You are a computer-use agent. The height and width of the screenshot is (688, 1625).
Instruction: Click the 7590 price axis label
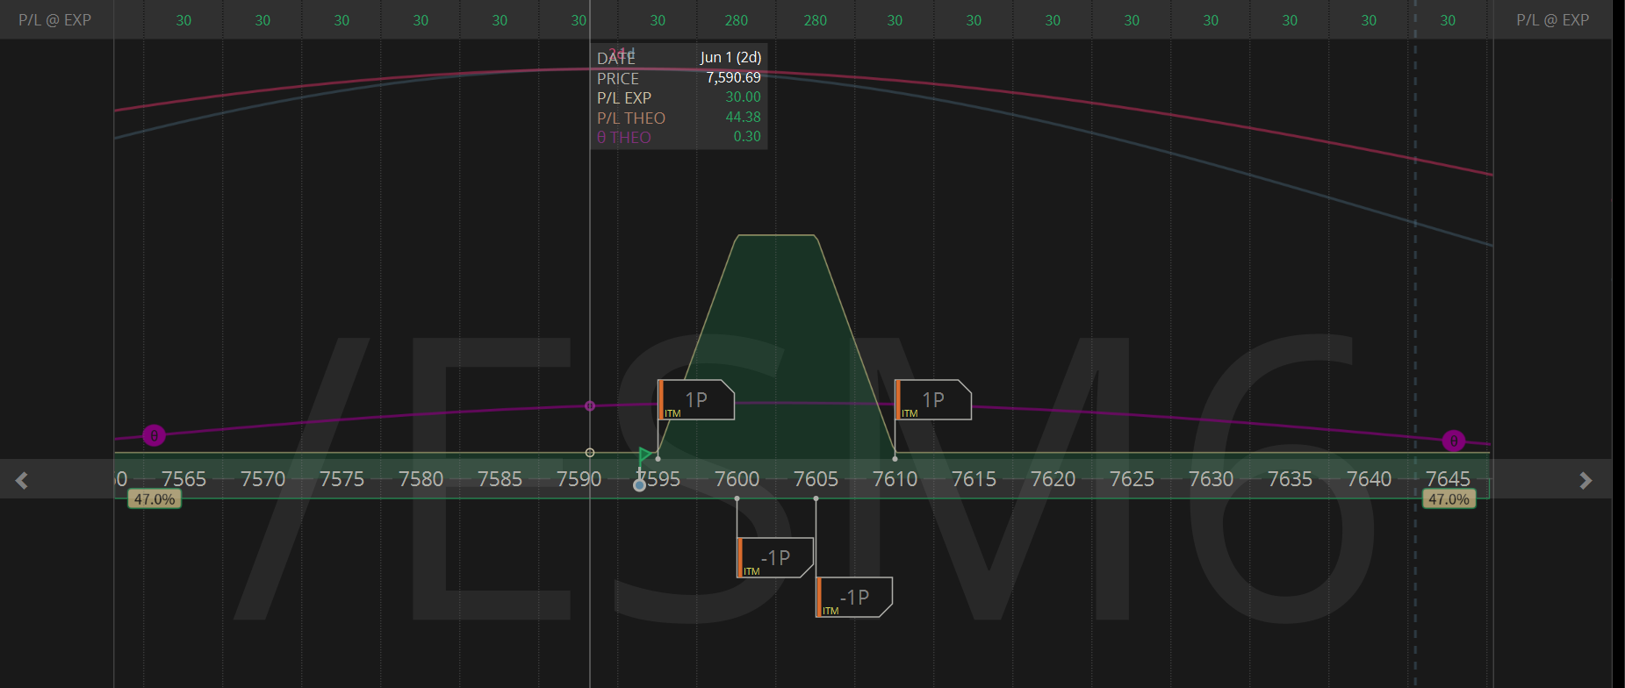579,479
